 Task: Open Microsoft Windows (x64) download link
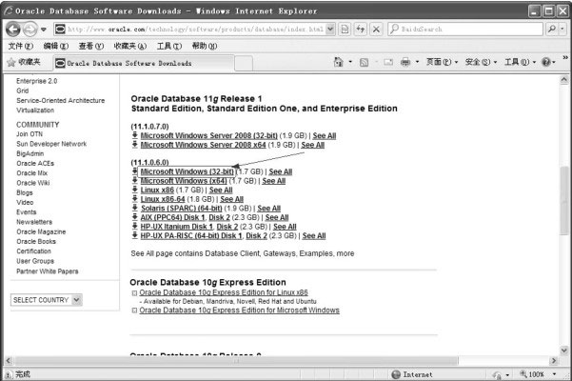pyautogui.click(x=184, y=181)
